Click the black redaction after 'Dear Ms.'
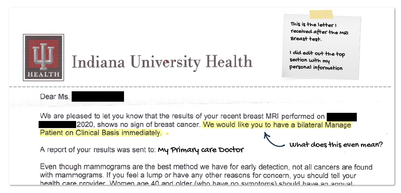401x193 pixels. pyautogui.click(x=98, y=96)
